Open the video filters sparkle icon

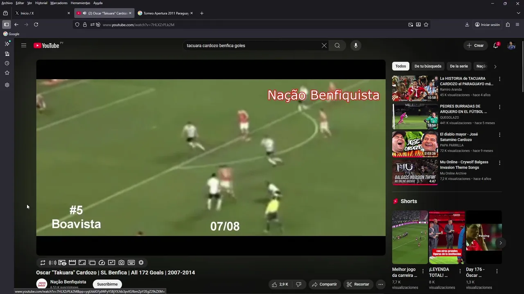[x=111, y=263]
